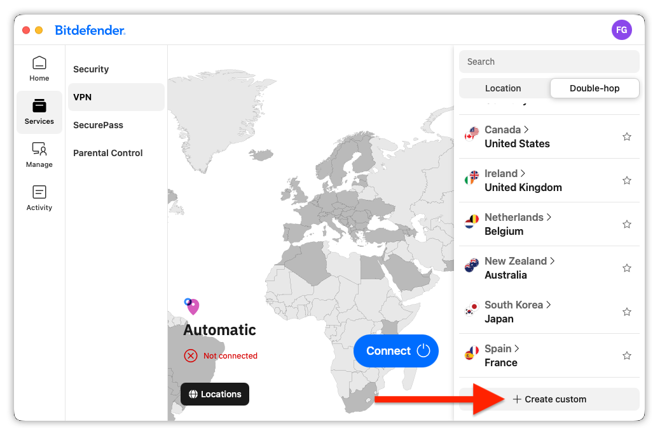Select the United Kingdom destination text

coord(523,187)
